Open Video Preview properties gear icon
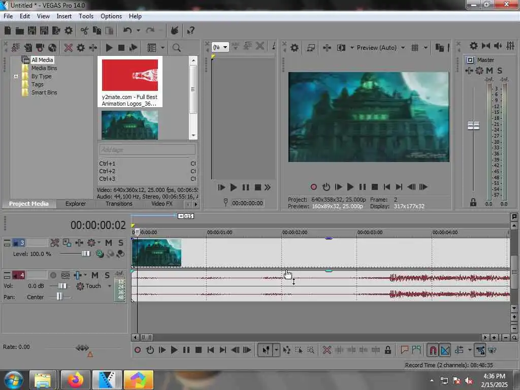 point(294,48)
